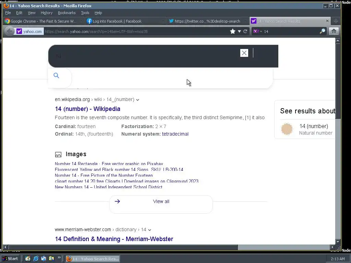Click the URL address field
This screenshot has height=263, width=351.
(136, 31)
